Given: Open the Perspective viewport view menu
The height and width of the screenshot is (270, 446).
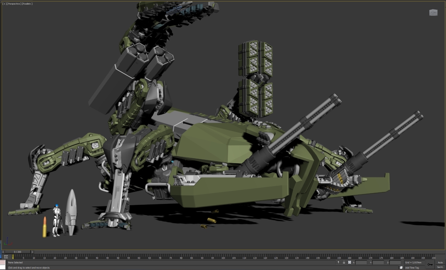Looking at the screenshot, I should pyautogui.click(x=14, y=4).
